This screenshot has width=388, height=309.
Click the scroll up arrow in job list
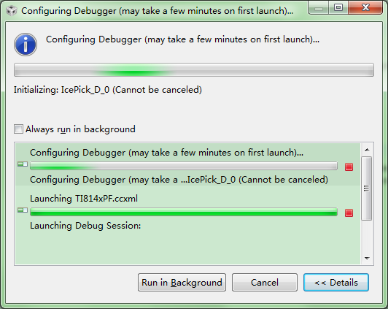pyautogui.click(x=367, y=150)
